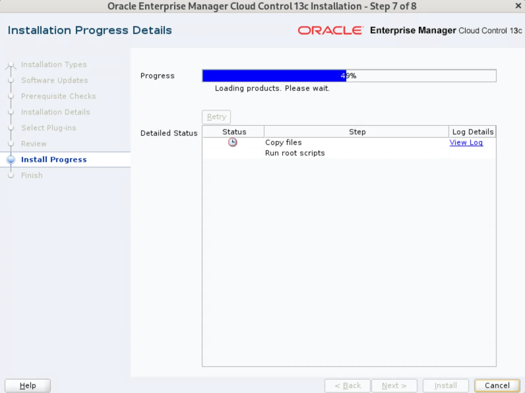Viewport: 525px width, 393px height.
Task: Click the clock status icon for Copy files
Action: click(232, 142)
